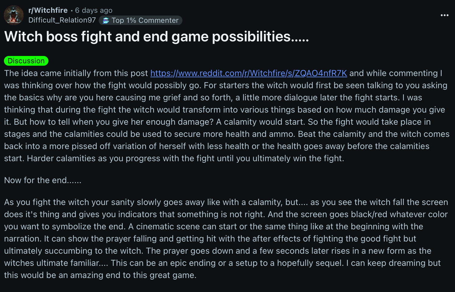Viewport: 455px width, 292px height.
Task: Open the post overflow menu (three dots)
Action: click(x=444, y=15)
